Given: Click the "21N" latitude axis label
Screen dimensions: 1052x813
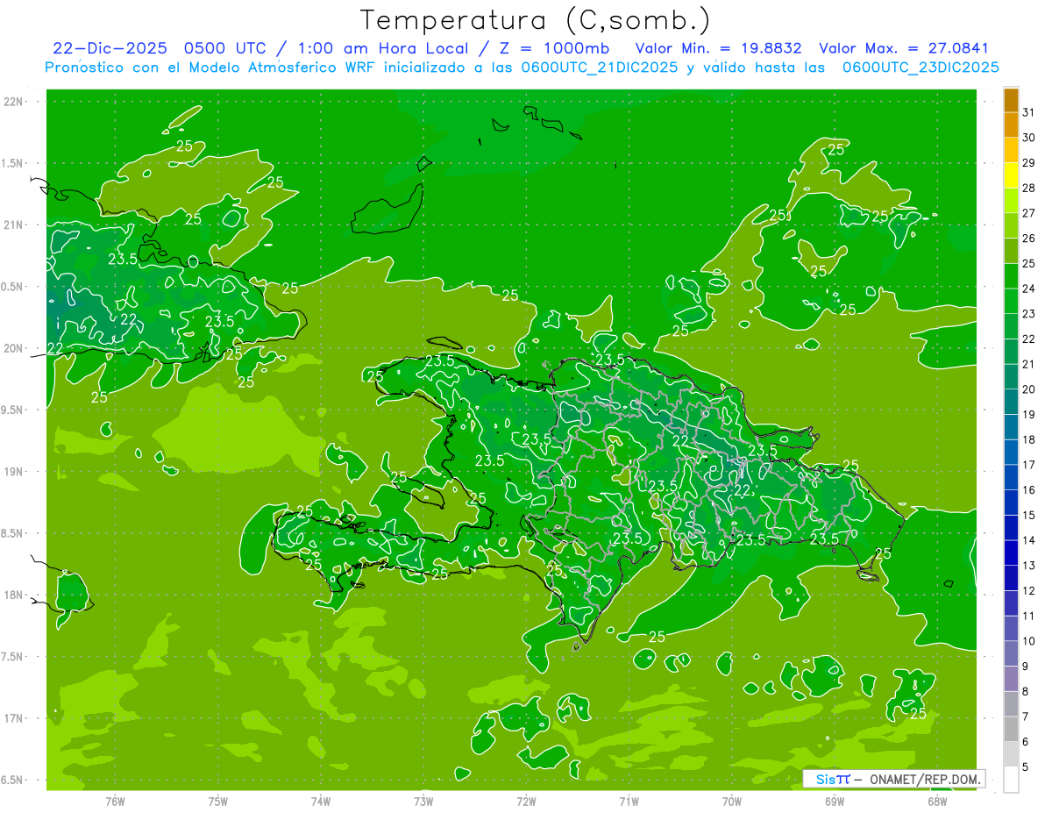Looking at the screenshot, I should click(x=14, y=225).
